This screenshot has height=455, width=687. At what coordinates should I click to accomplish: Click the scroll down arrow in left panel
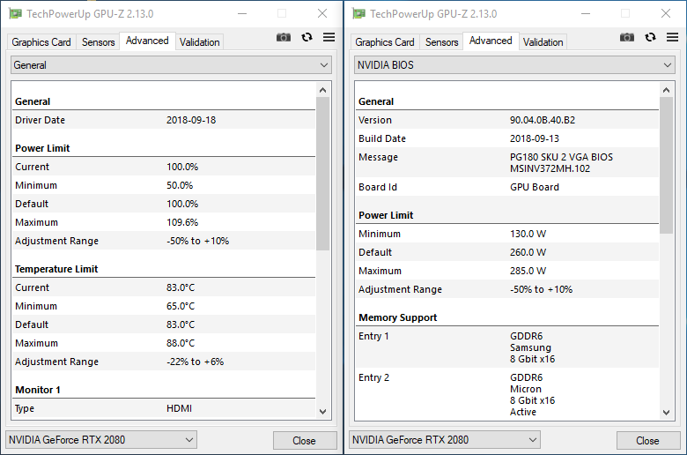pos(322,412)
